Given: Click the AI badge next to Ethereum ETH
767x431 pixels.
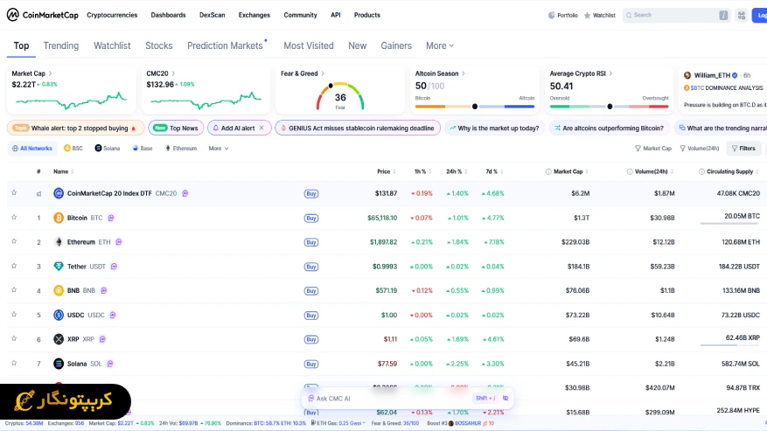Looking at the screenshot, I should click(x=119, y=241).
